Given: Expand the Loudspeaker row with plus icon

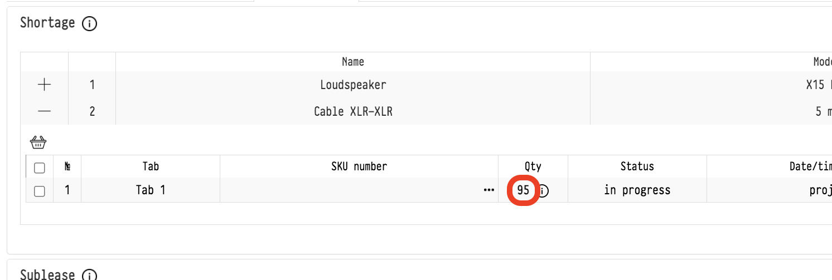Looking at the screenshot, I should click(44, 85).
